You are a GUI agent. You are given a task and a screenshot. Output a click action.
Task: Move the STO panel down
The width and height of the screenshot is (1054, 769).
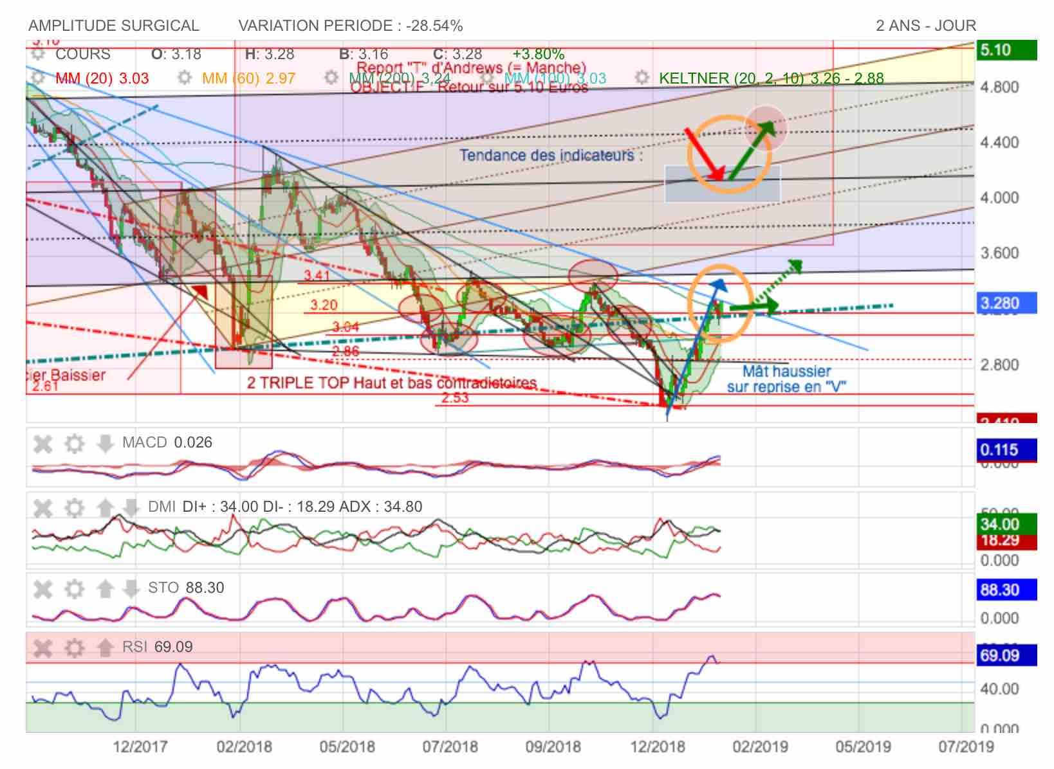131,589
